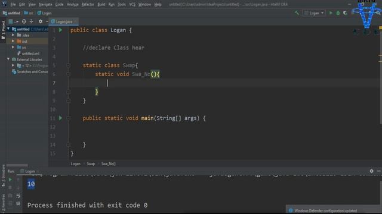This screenshot has width=382, height=214.
Task: Click down-stack-trace arrow in Run panel
Action: click(x=18, y=188)
